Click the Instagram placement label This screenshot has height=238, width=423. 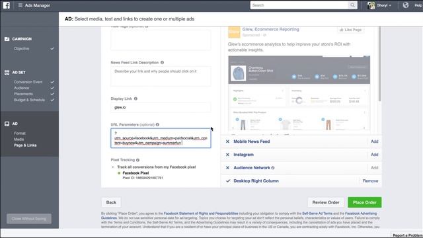click(244, 155)
